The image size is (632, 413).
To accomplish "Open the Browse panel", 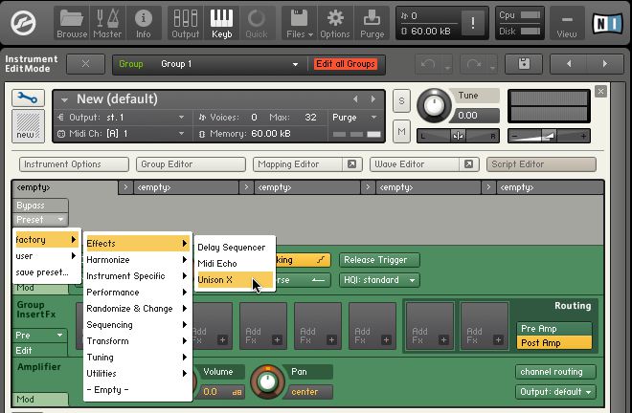I will pyautogui.click(x=72, y=23).
